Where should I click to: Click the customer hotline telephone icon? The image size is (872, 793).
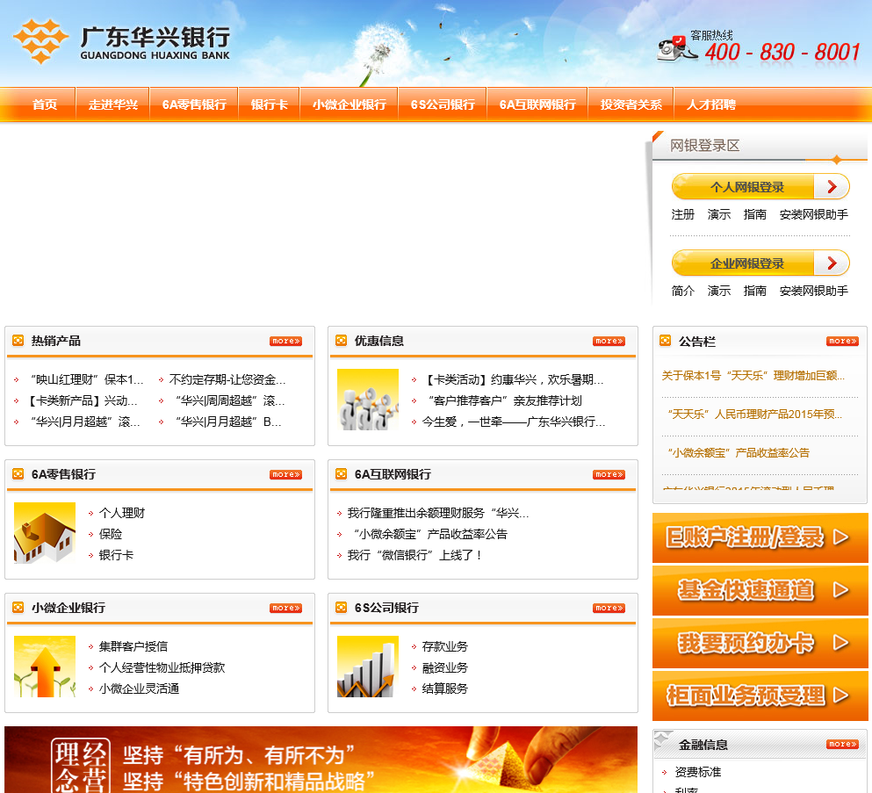677,48
